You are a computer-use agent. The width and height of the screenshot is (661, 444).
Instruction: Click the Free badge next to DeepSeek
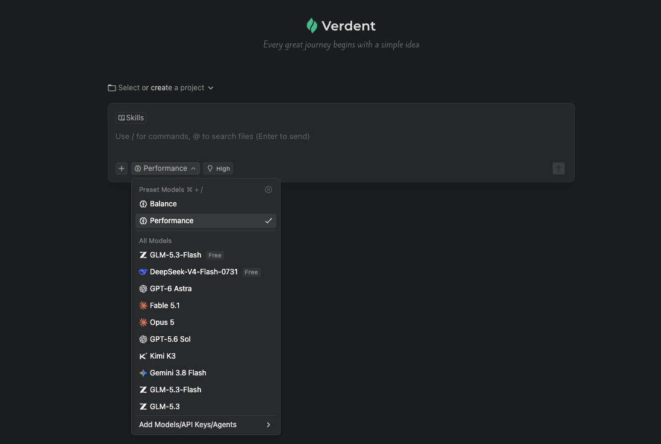tap(251, 272)
